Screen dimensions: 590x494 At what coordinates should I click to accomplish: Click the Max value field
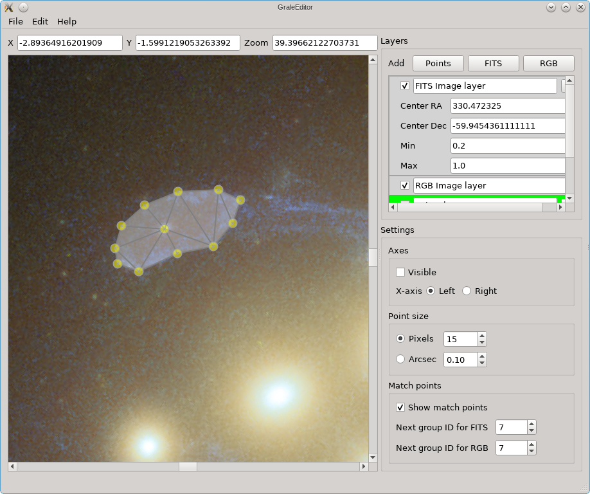pos(508,166)
